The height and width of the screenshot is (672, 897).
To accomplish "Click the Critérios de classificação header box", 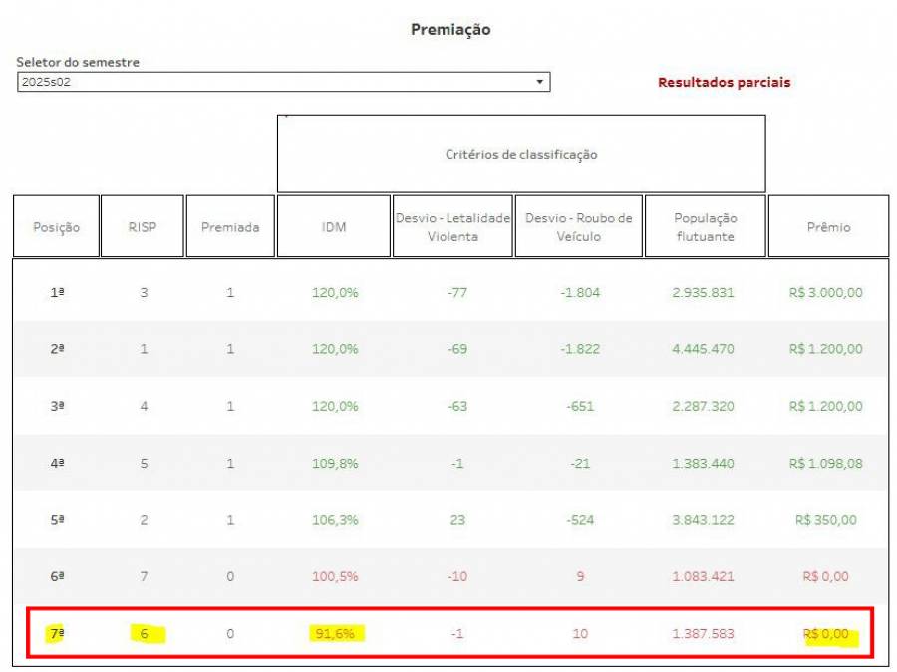I will (521, 154).
